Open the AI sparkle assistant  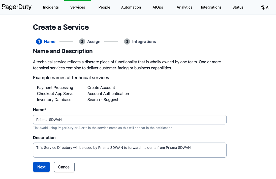point(265,7)
